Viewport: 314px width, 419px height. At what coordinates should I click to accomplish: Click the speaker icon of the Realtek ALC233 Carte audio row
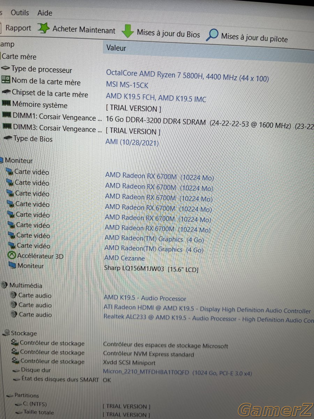(x=14, y=314)
